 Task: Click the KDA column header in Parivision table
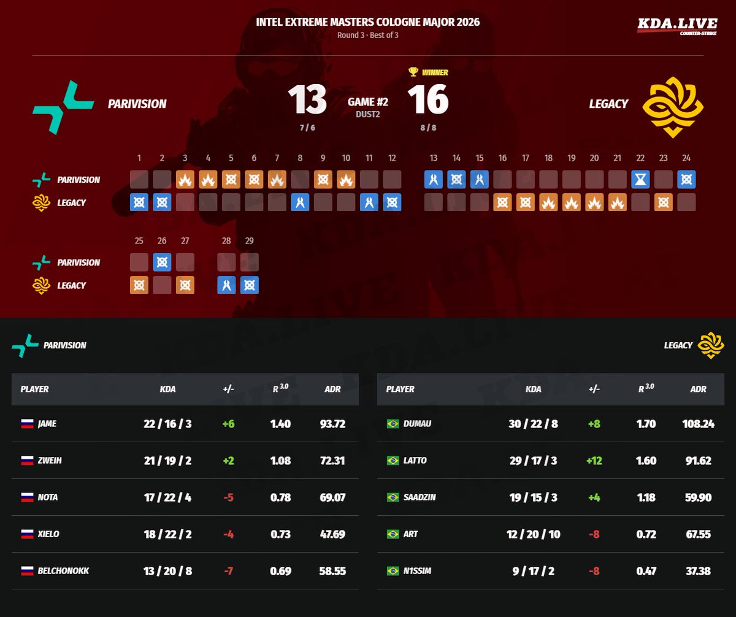(x=167, y=389)
